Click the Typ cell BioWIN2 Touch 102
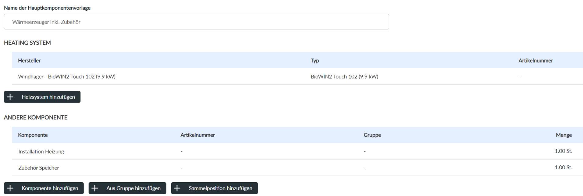Viewport: 583px width, 196px height. tap(344, 77)
